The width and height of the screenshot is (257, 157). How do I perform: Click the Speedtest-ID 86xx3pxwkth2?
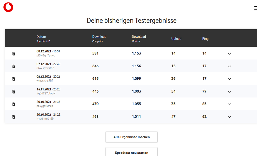coord(45,68)
